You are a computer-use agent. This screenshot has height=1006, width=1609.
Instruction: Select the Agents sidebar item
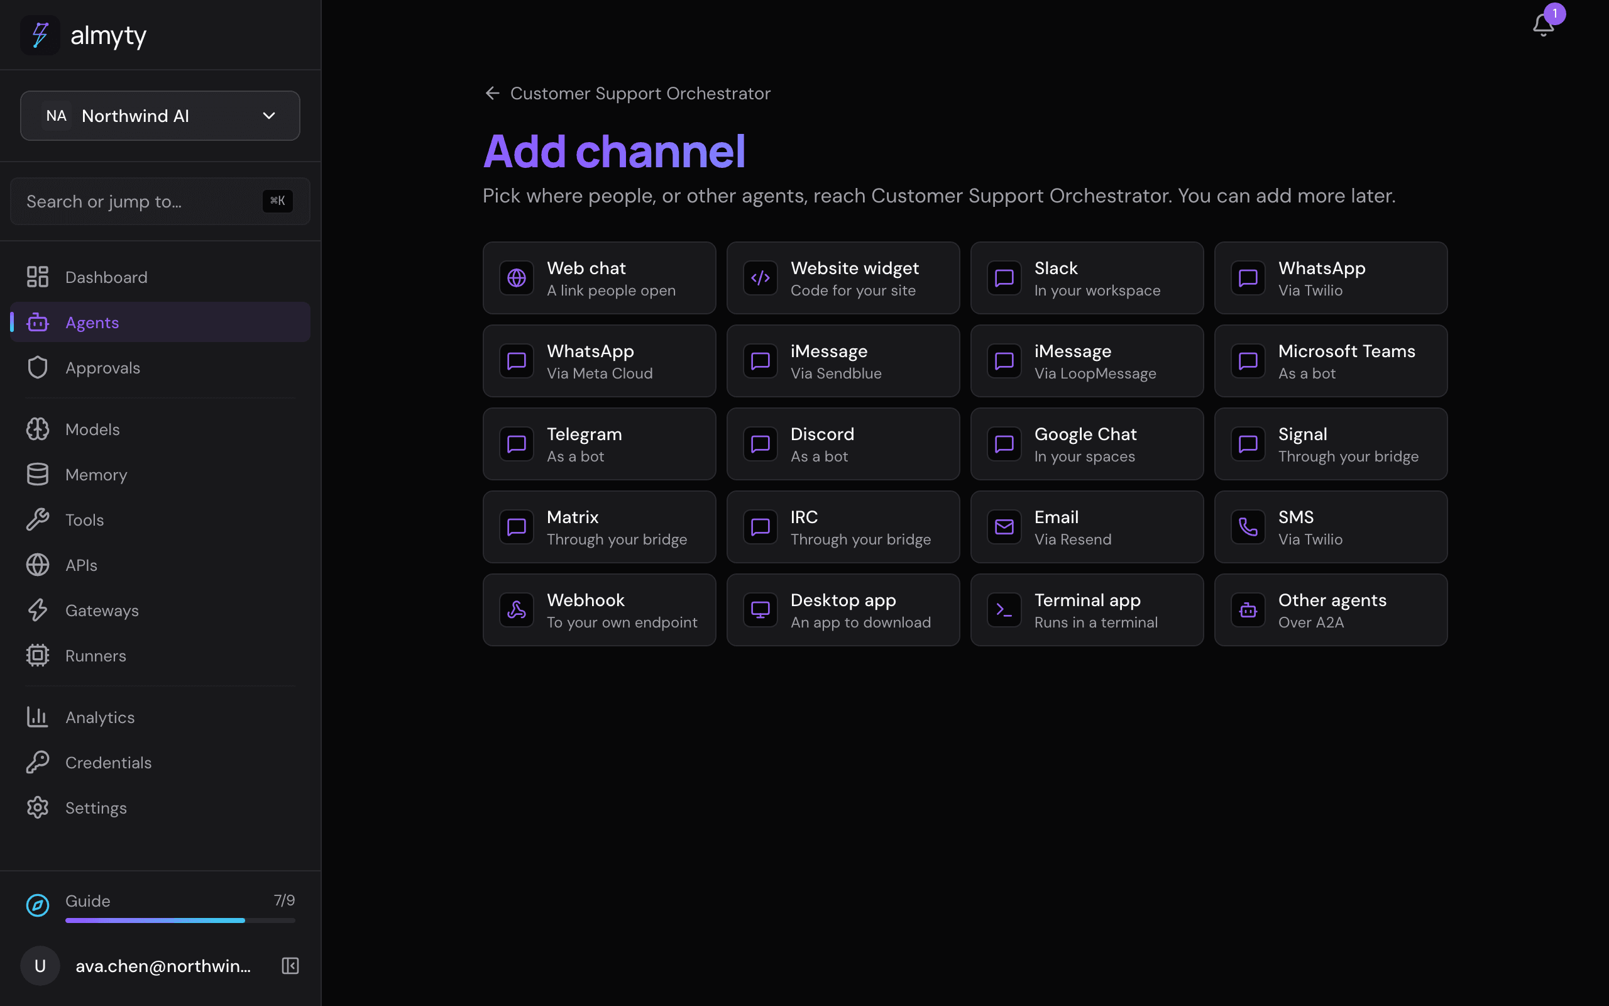160,322
